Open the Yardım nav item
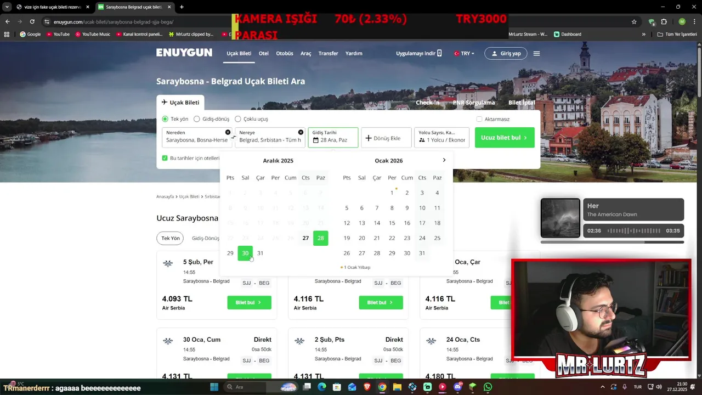Image resolution: width=702 pixels, height=395 pixels. tap(354, 53)
